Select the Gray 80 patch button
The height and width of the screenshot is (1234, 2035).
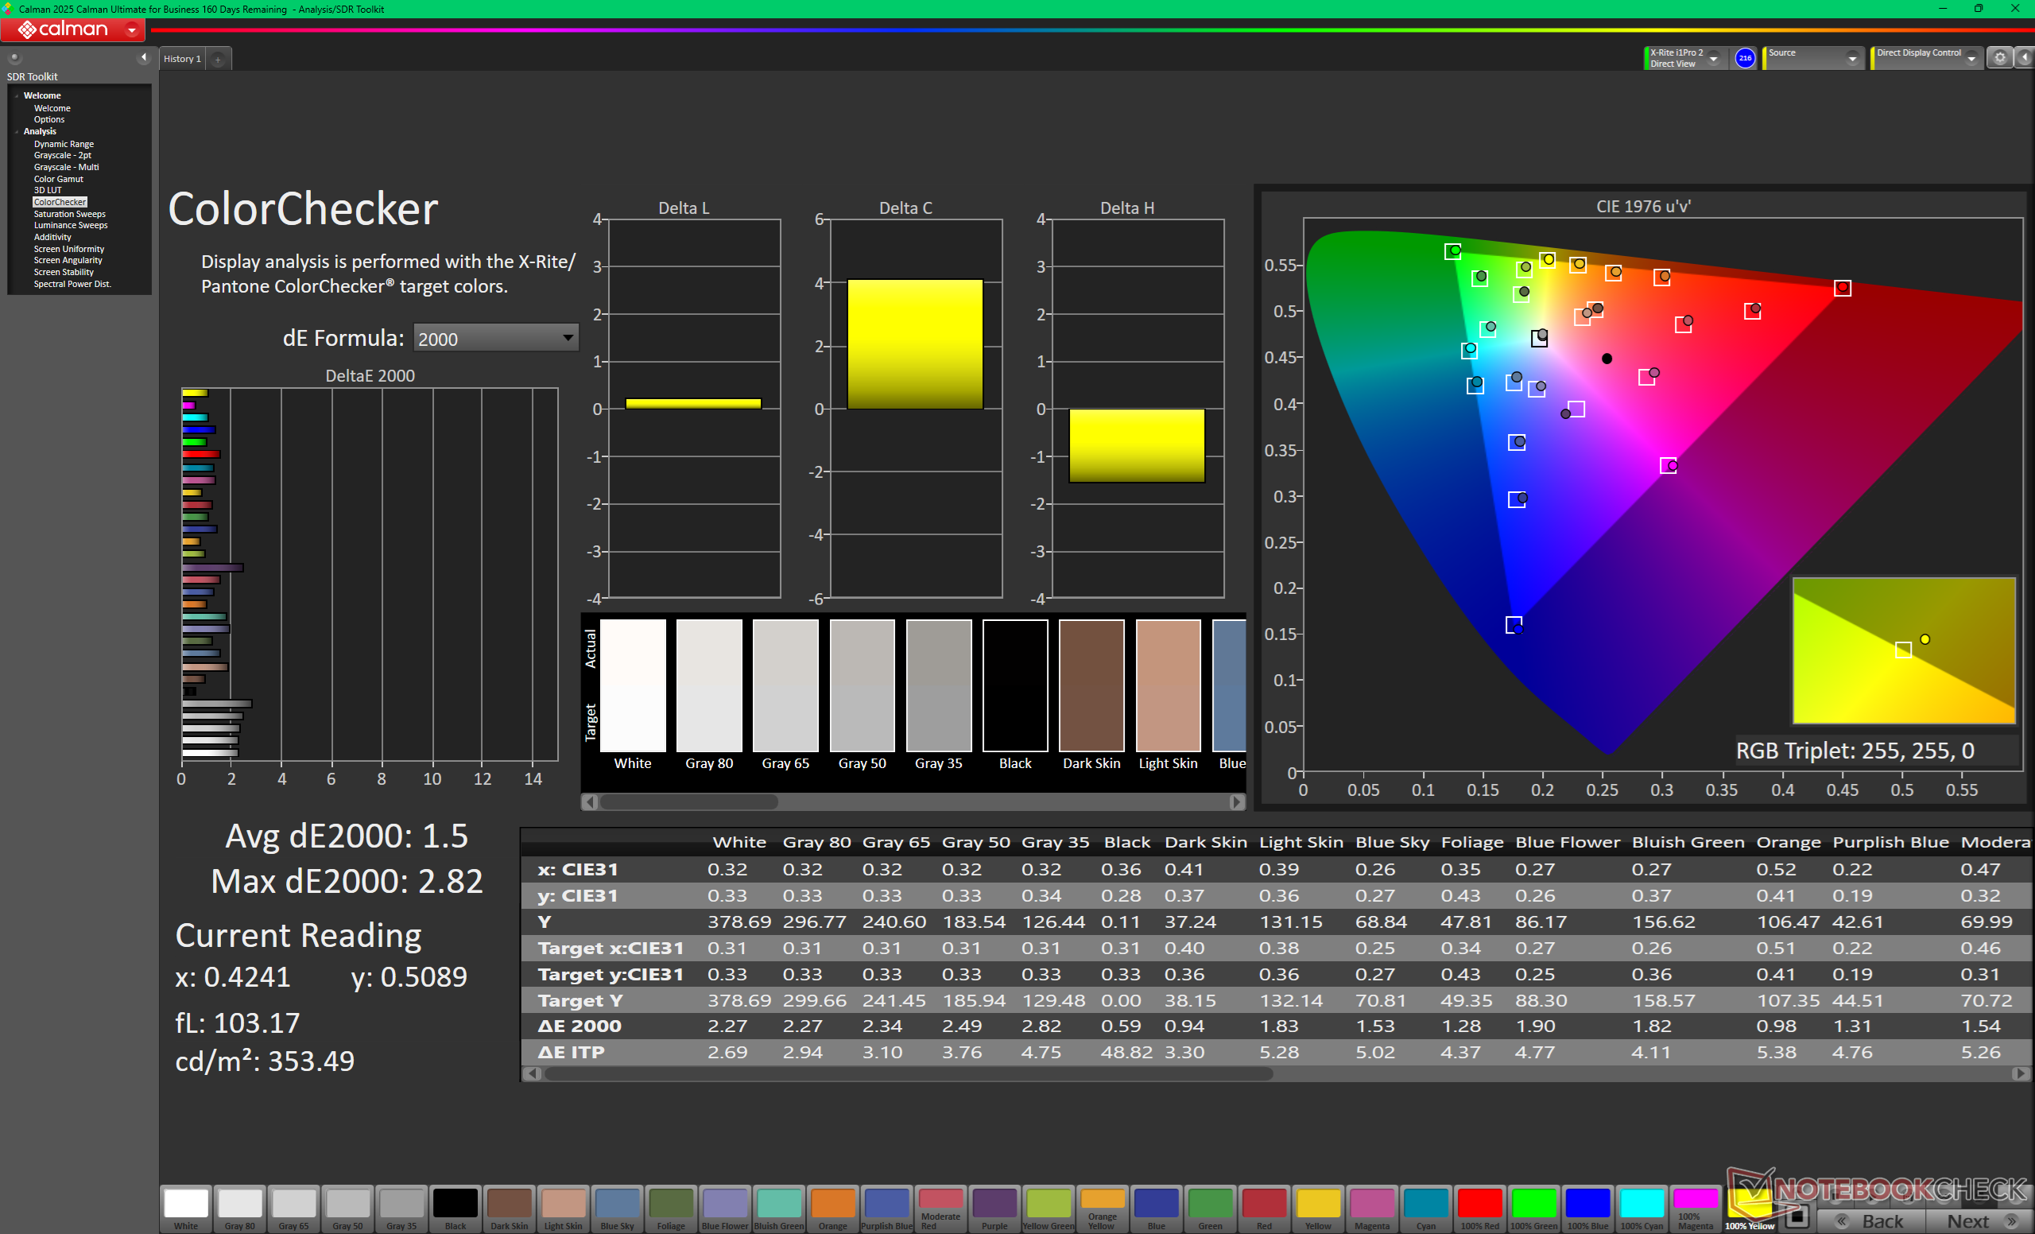tap(239, 1209)
